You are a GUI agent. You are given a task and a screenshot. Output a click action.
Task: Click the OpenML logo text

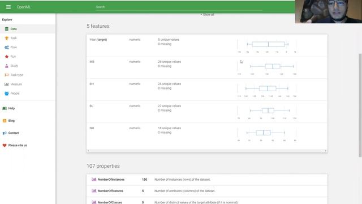[x=24, y=7]
